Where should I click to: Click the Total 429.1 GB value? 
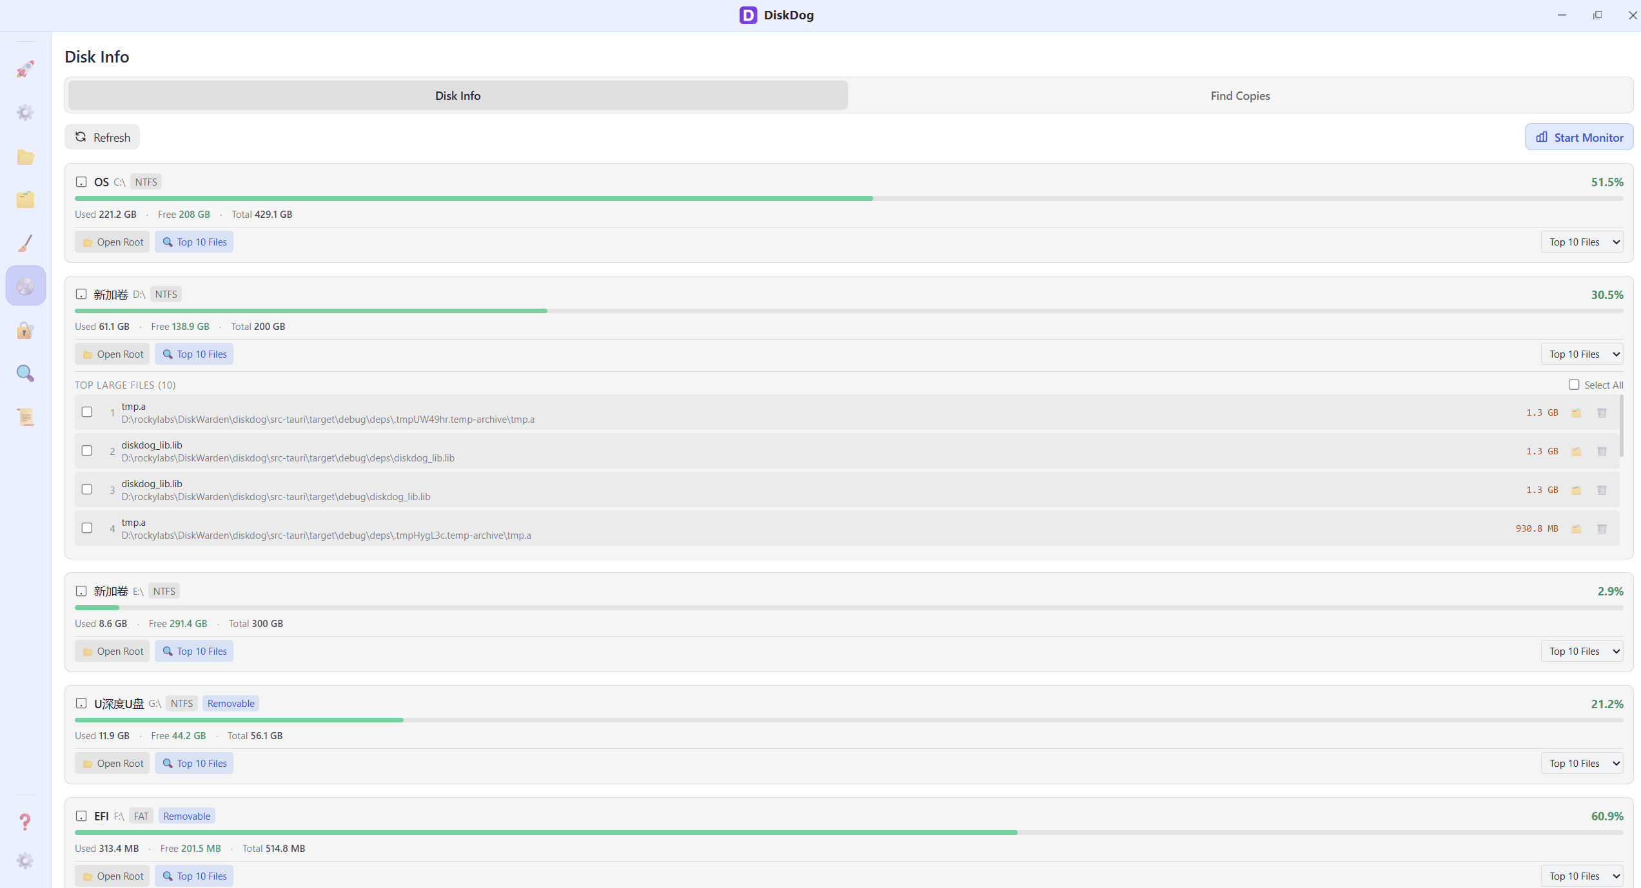pyautogui.click(x=262, y=215)
